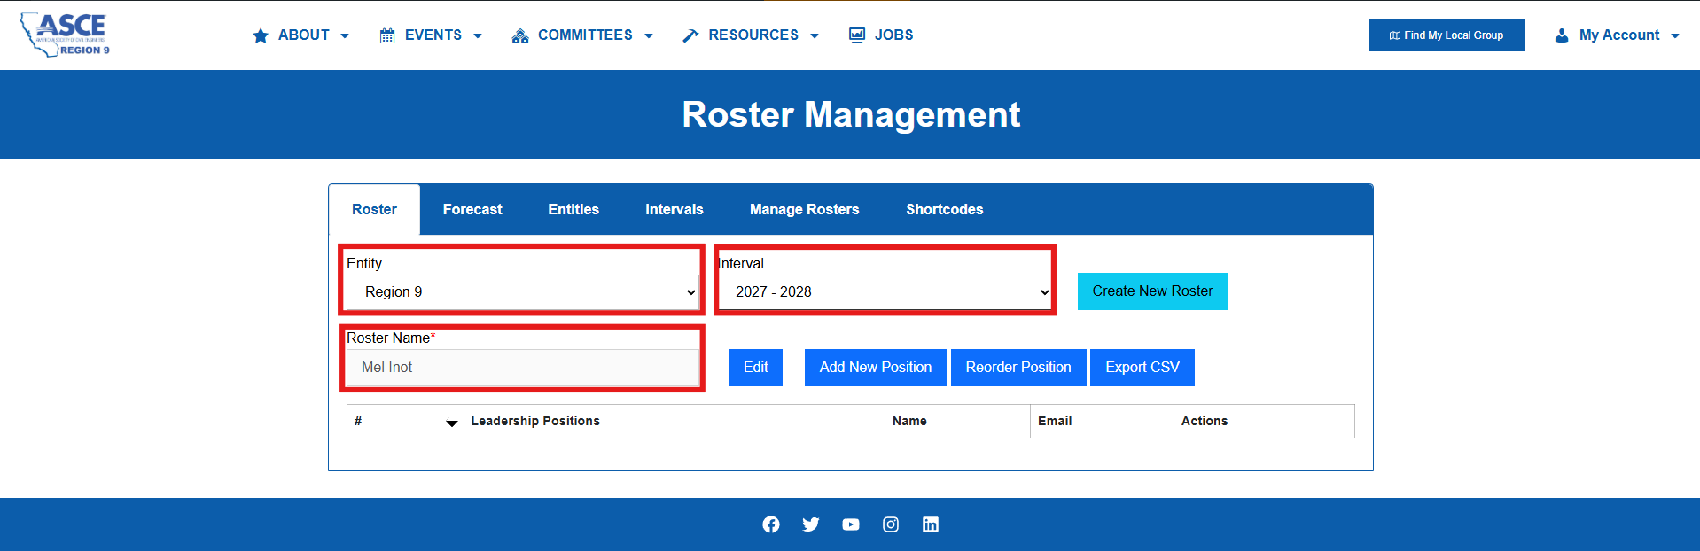Click the user icon beside My Account

[x=1562, y=35]
